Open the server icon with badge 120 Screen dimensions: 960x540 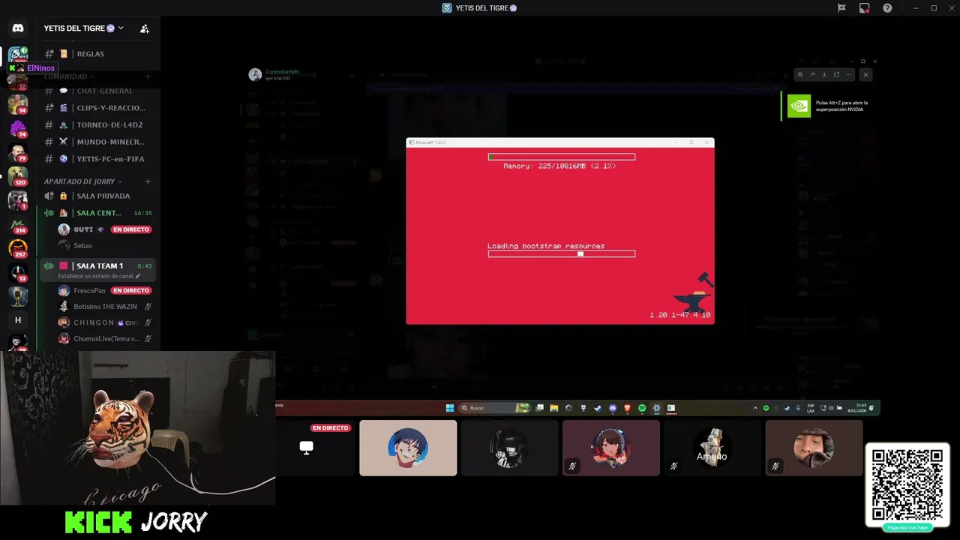tap(18, 176)
